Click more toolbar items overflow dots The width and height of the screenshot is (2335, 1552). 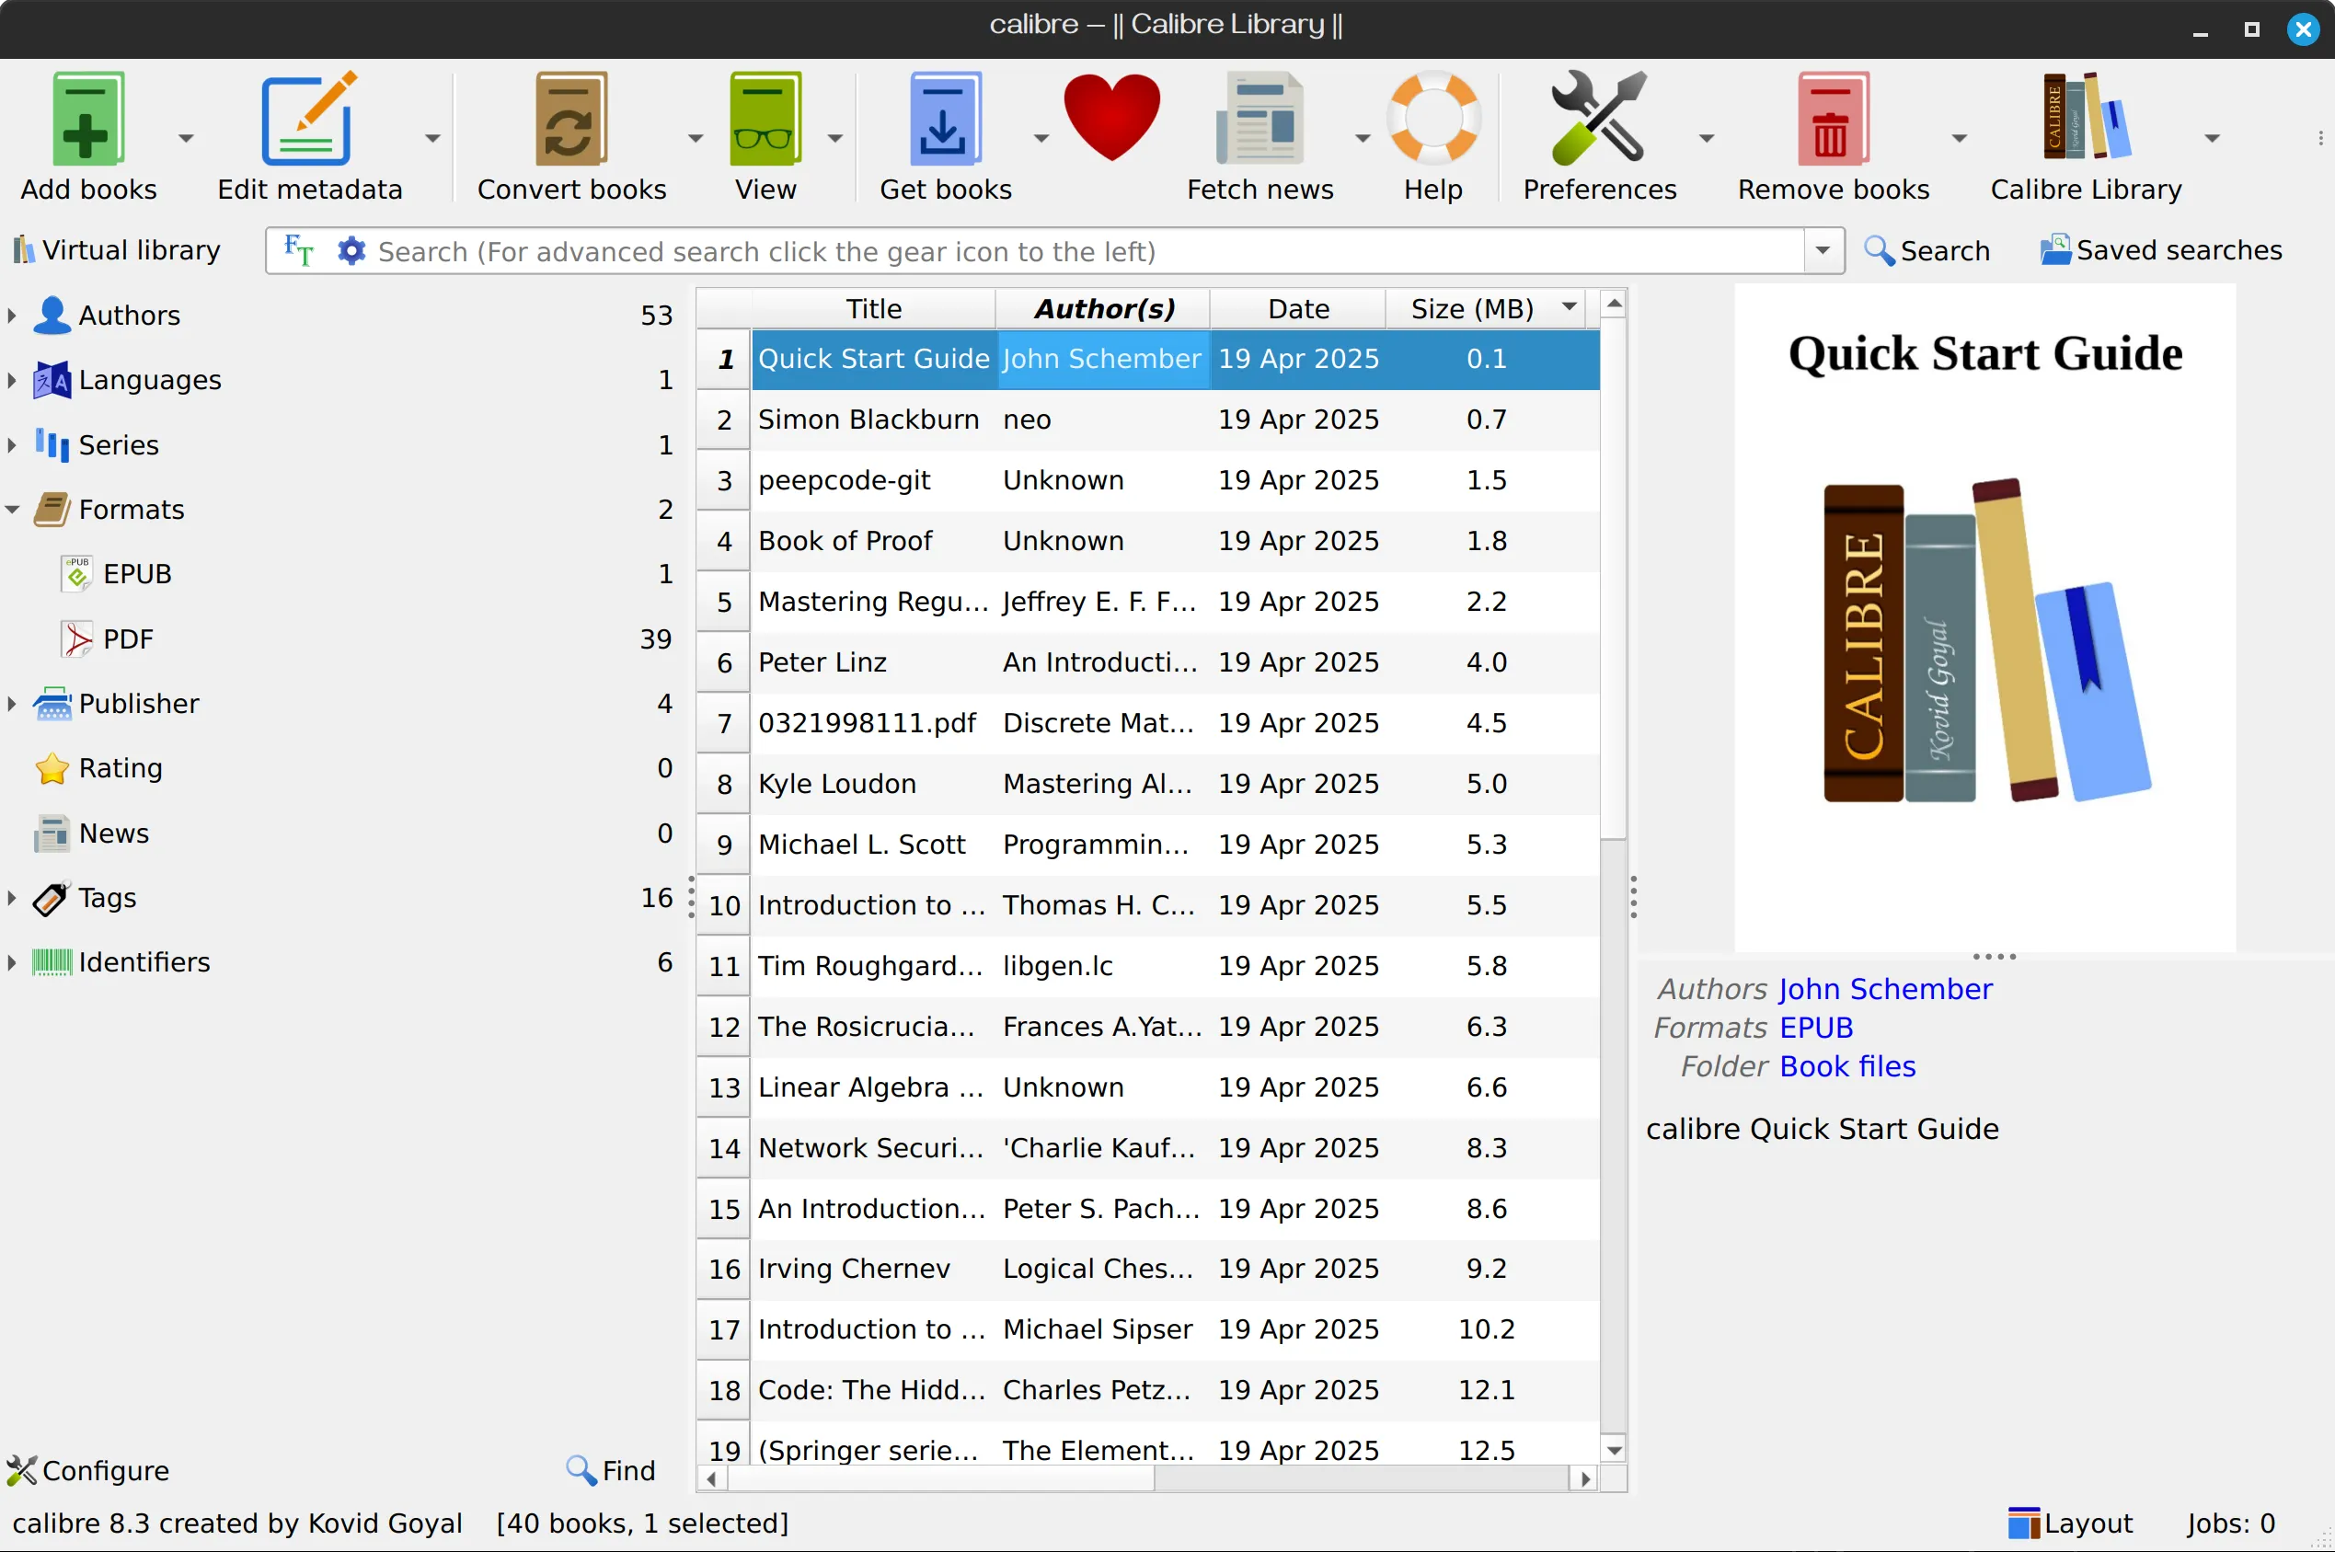point(2320,139)
